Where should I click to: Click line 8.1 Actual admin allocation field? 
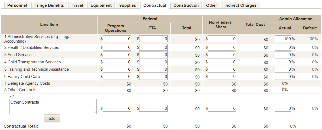(x=283, y=108)
